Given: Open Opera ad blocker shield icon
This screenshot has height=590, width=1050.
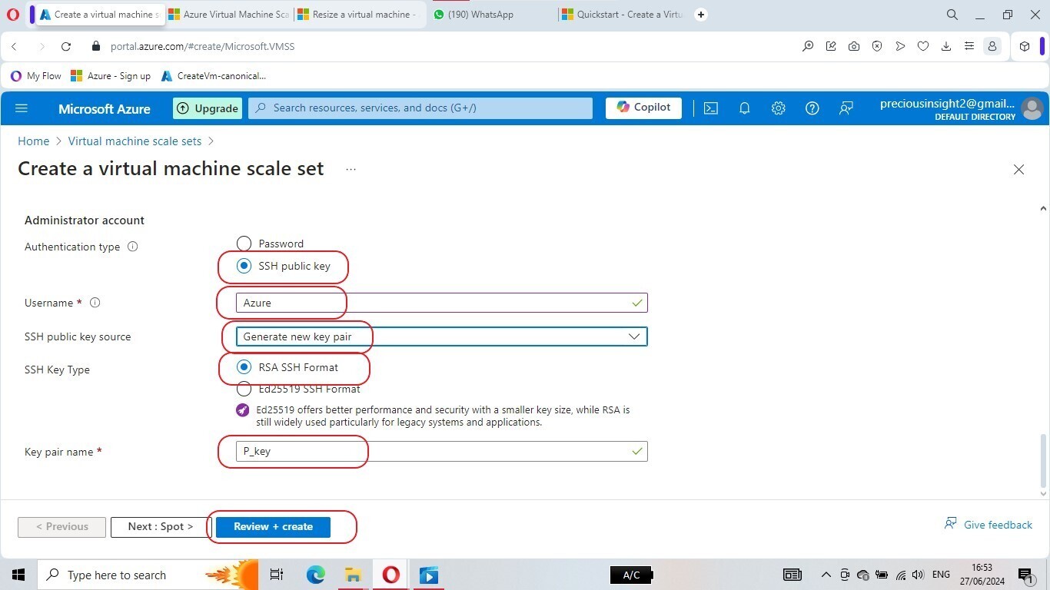Looking at the screenshot, I should (877, 46).
